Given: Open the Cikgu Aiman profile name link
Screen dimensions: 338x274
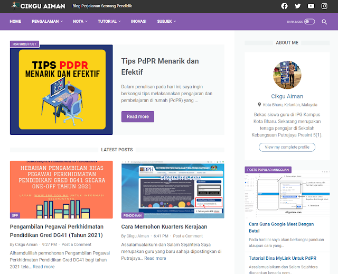Looking at the screenshot, I should 287,96.
